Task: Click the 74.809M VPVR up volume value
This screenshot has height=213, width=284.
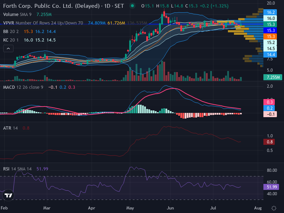Action: click(97, 23)
